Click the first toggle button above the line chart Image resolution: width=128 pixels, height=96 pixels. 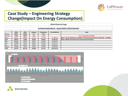pos(21,66)
